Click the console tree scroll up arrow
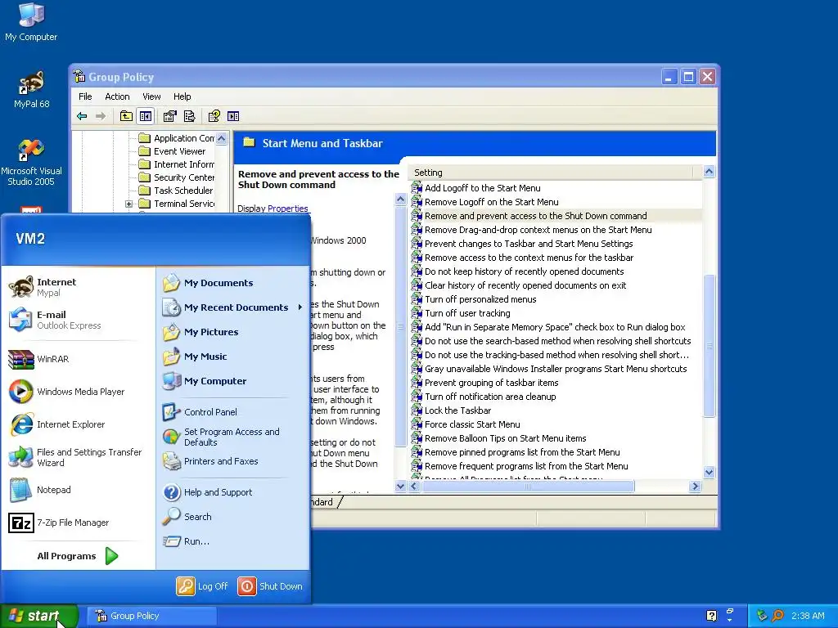The image size is (838, 628). [x=222, y=138]
